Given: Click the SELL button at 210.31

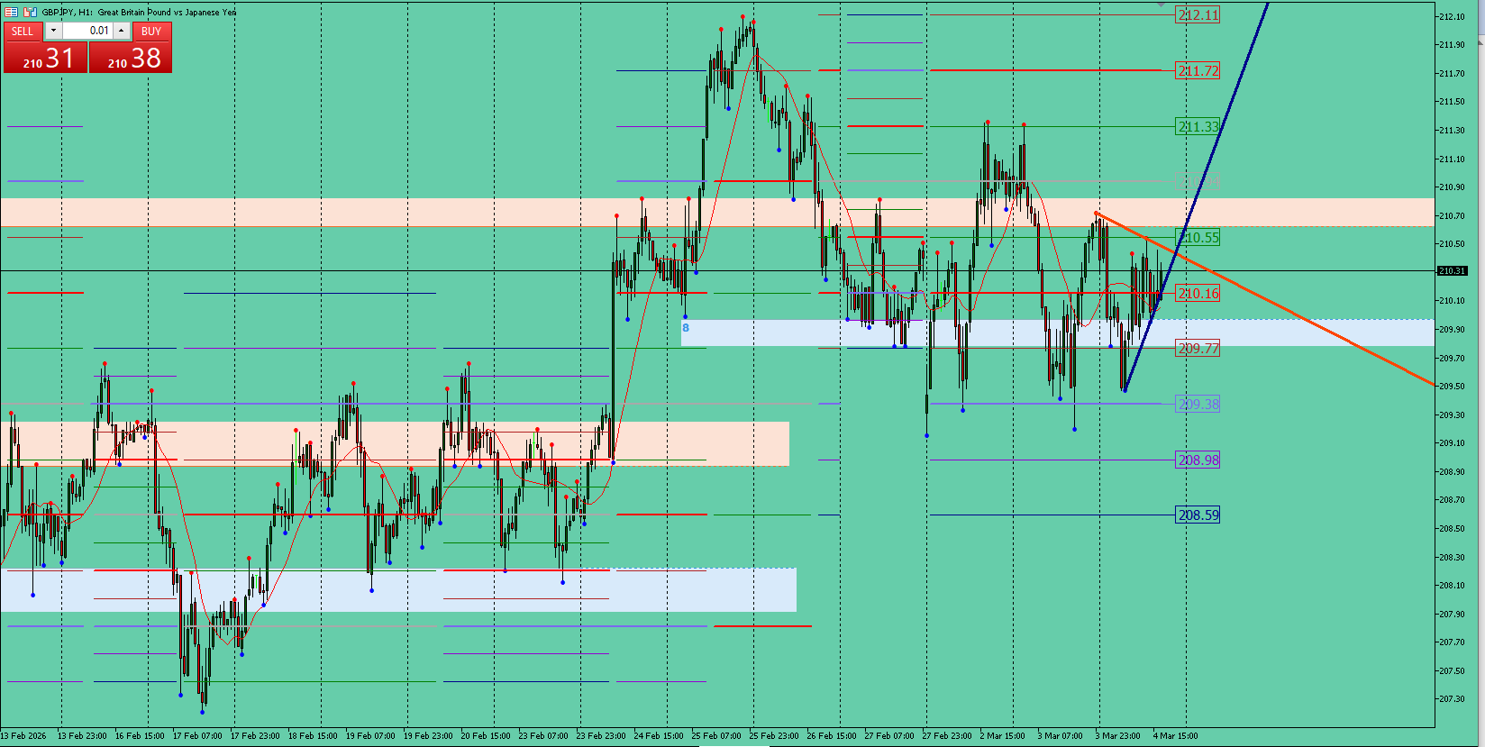Looking at the screenshot, I should point(45,58).
